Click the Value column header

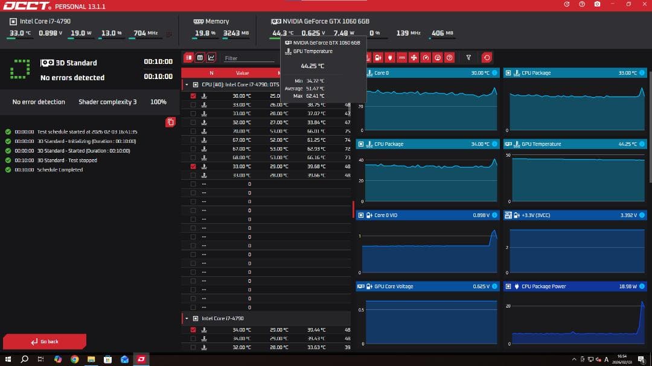click(x=242, y=73)
